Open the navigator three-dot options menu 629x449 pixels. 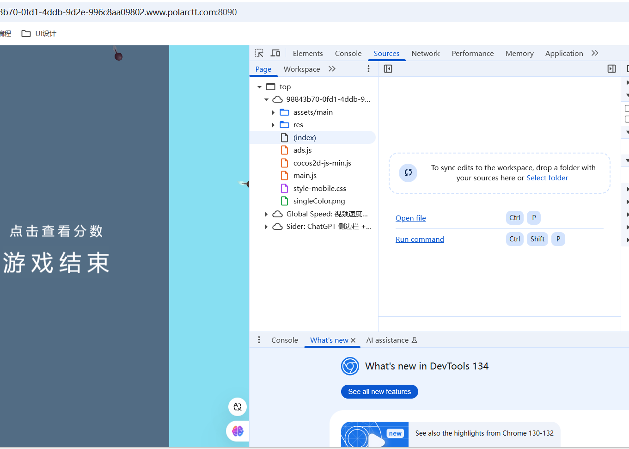pyautogui.click(x=368, y=69)
